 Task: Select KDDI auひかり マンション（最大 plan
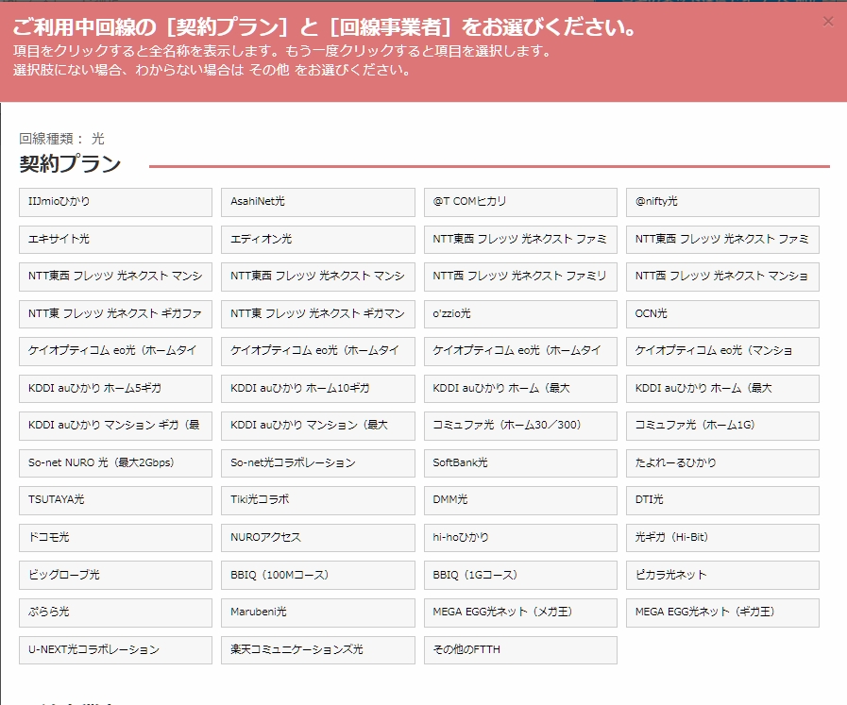tap(317, 426)
